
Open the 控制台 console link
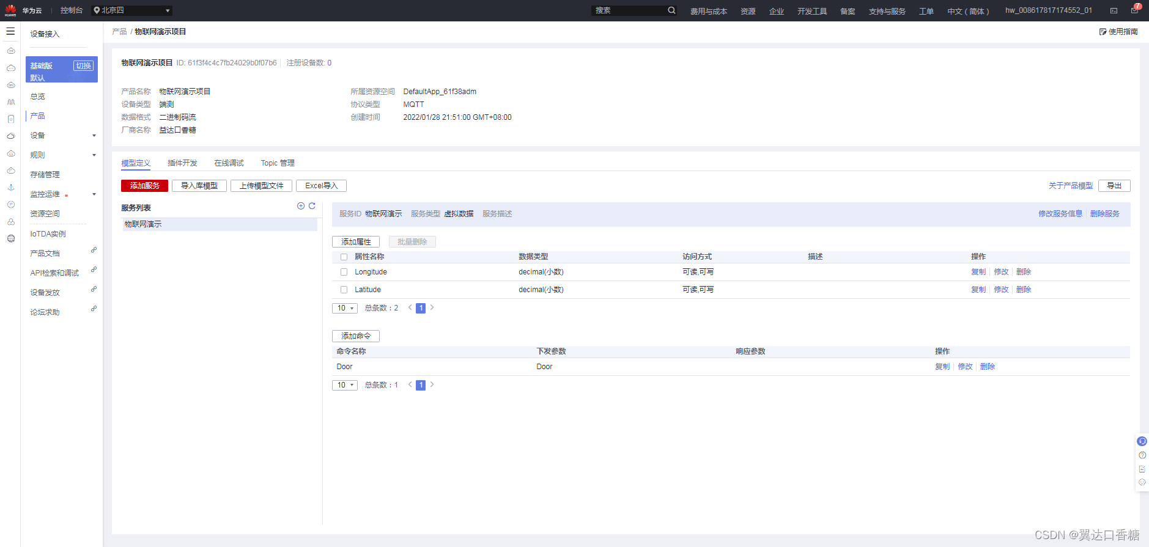point(72,10)
